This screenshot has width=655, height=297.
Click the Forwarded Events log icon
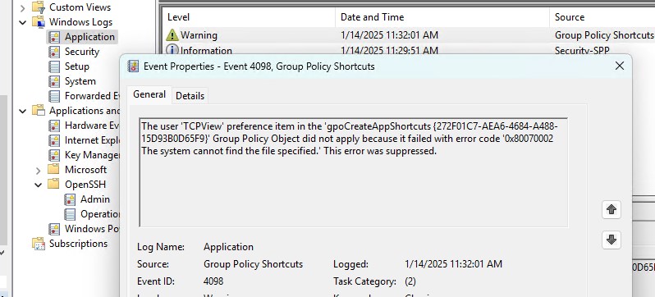pos(54,96)
